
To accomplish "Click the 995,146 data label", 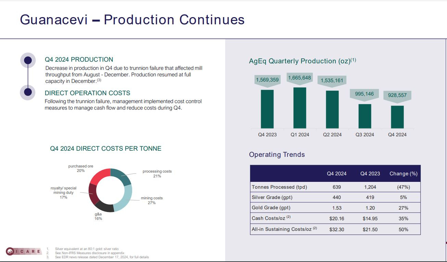I will 365,94.
